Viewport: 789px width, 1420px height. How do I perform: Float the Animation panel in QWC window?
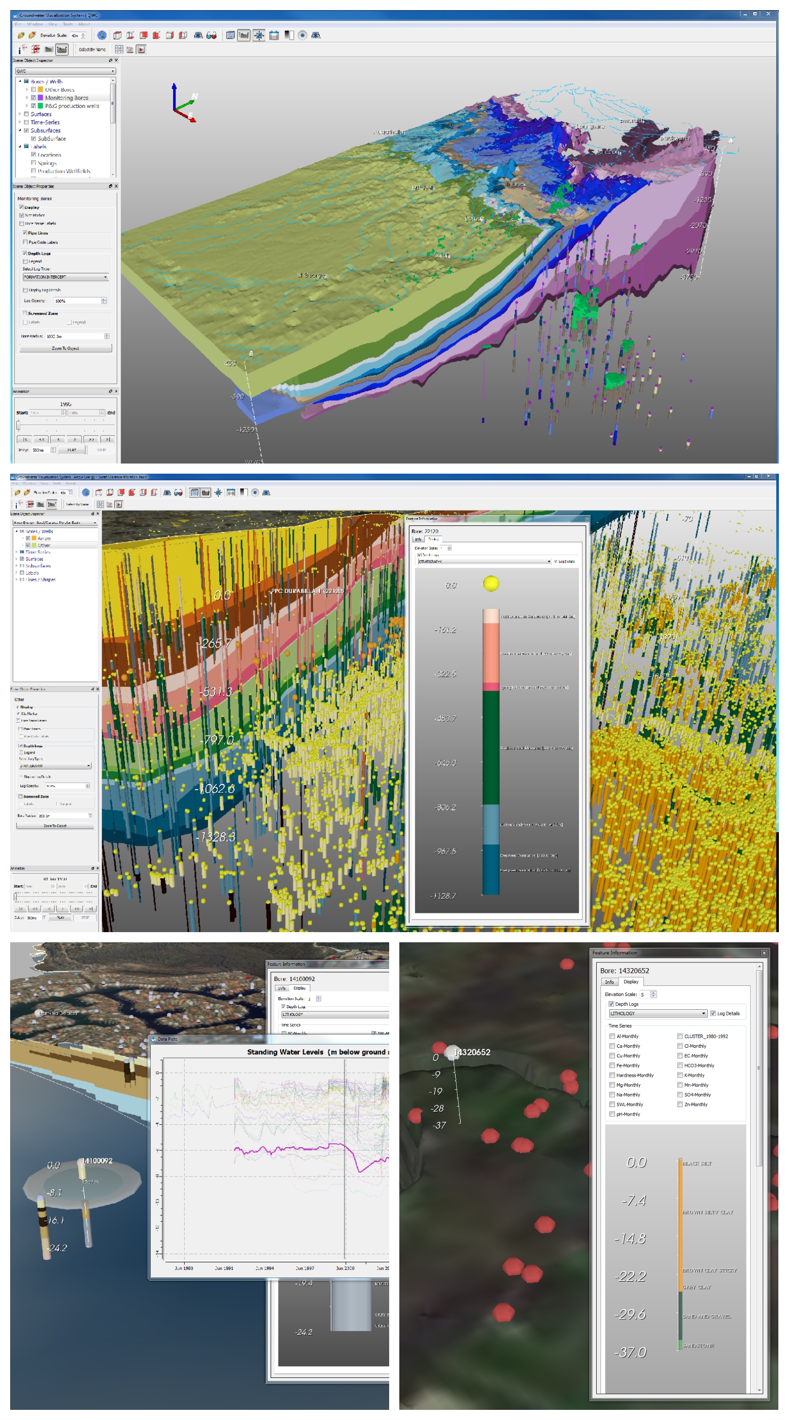pos(110,392)
